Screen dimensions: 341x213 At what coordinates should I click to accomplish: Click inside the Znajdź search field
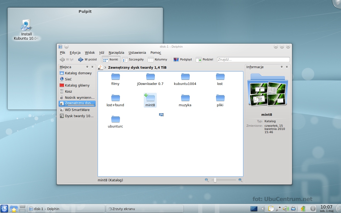(x=253, y=59)
